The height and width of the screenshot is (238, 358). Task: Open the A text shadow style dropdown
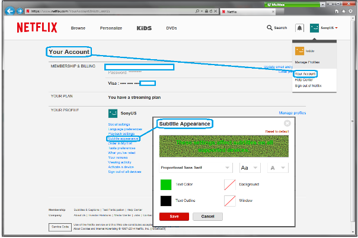pyautogui.click(x=277, y=168)
